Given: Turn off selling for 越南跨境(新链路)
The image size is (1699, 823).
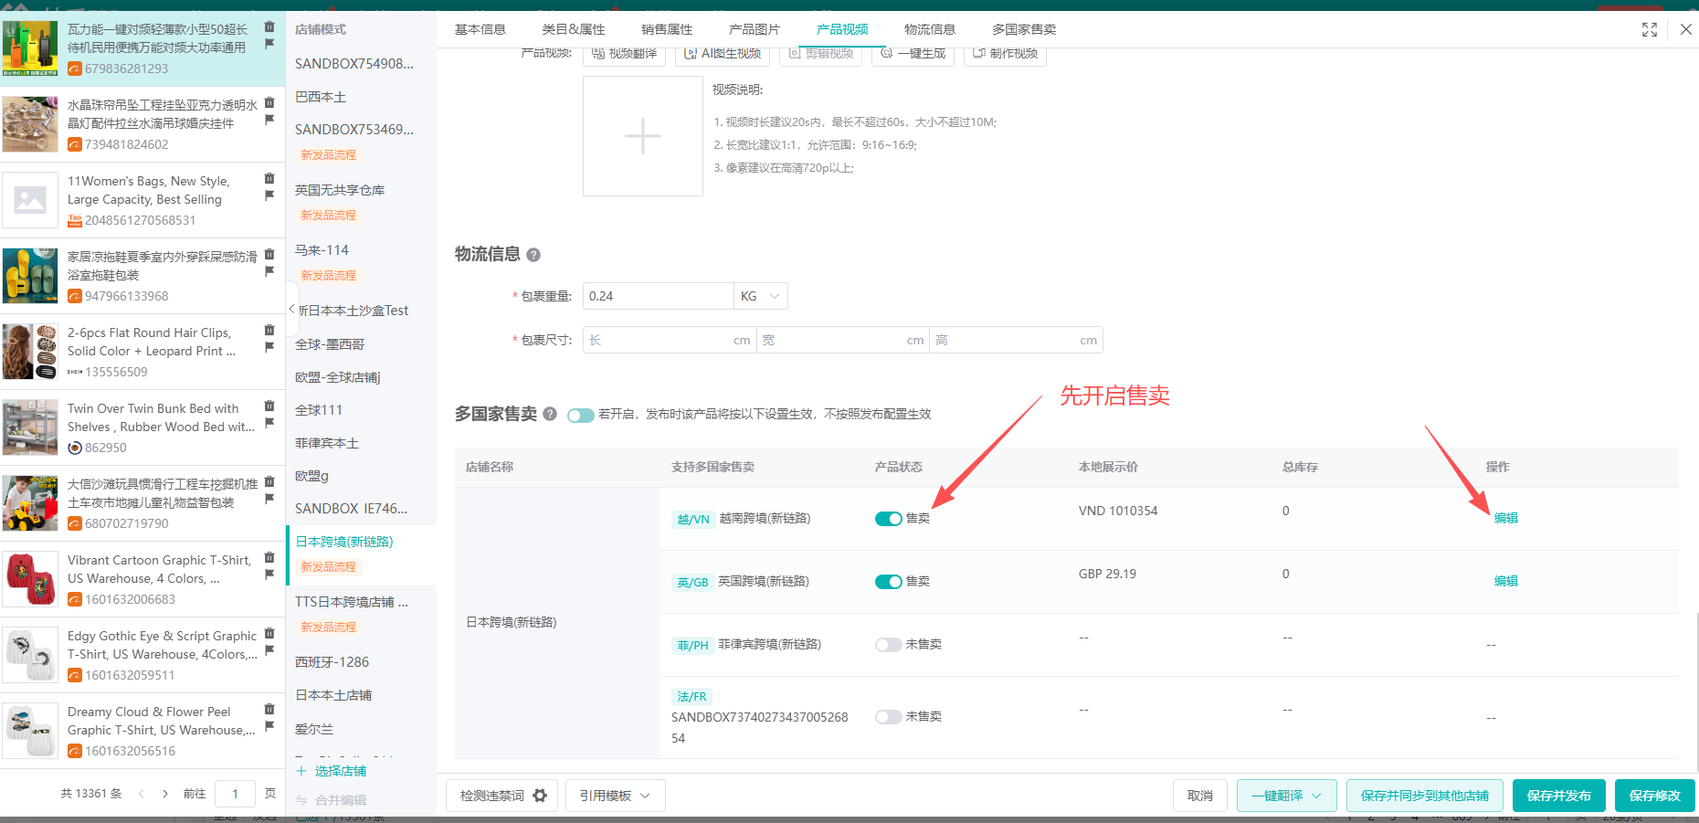Looking at the screenshot, I should pyautogui.click(x=889, y=519).
